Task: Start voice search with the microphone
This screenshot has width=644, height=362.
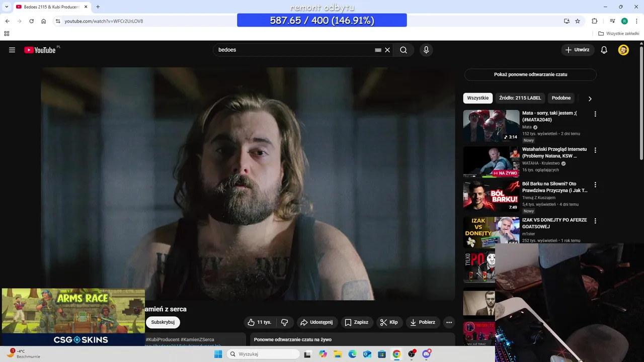Action: click(x=426, y=50)
